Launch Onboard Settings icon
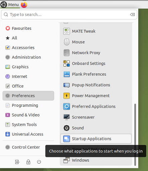Screen dimensions: 148x171 [x=67, y=63]
